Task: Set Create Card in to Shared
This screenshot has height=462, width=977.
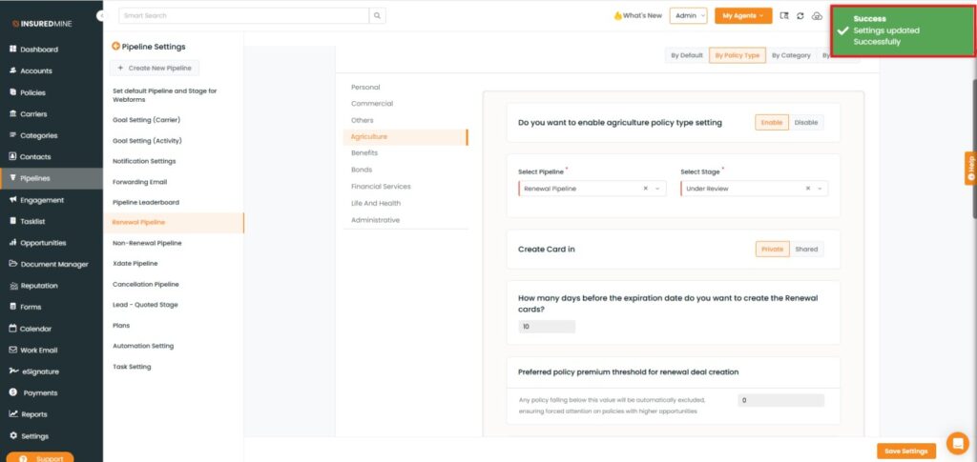Action: (806, 250)
